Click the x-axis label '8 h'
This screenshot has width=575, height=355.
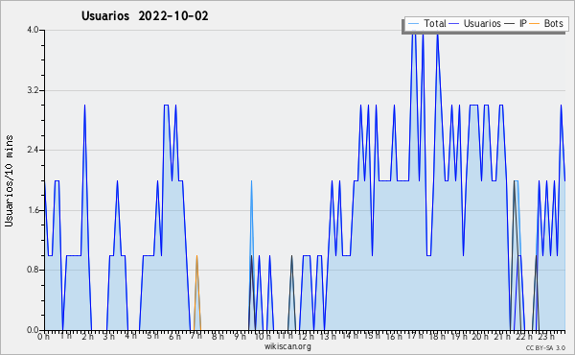point(218,336)
